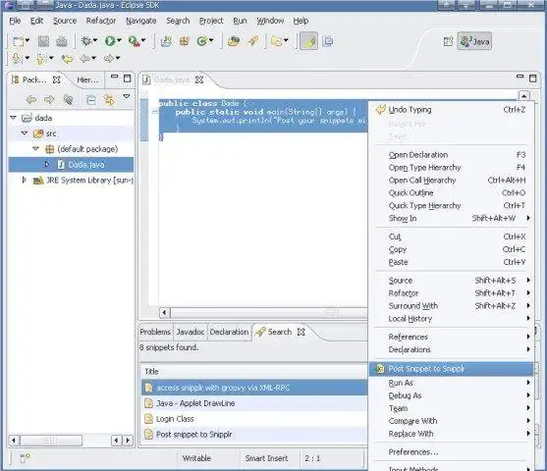Image resolution: width=547 pixels, height=471 pixels.
Task: Choose Post Snippet to Snipplr
Action: [x=451, y=369]
